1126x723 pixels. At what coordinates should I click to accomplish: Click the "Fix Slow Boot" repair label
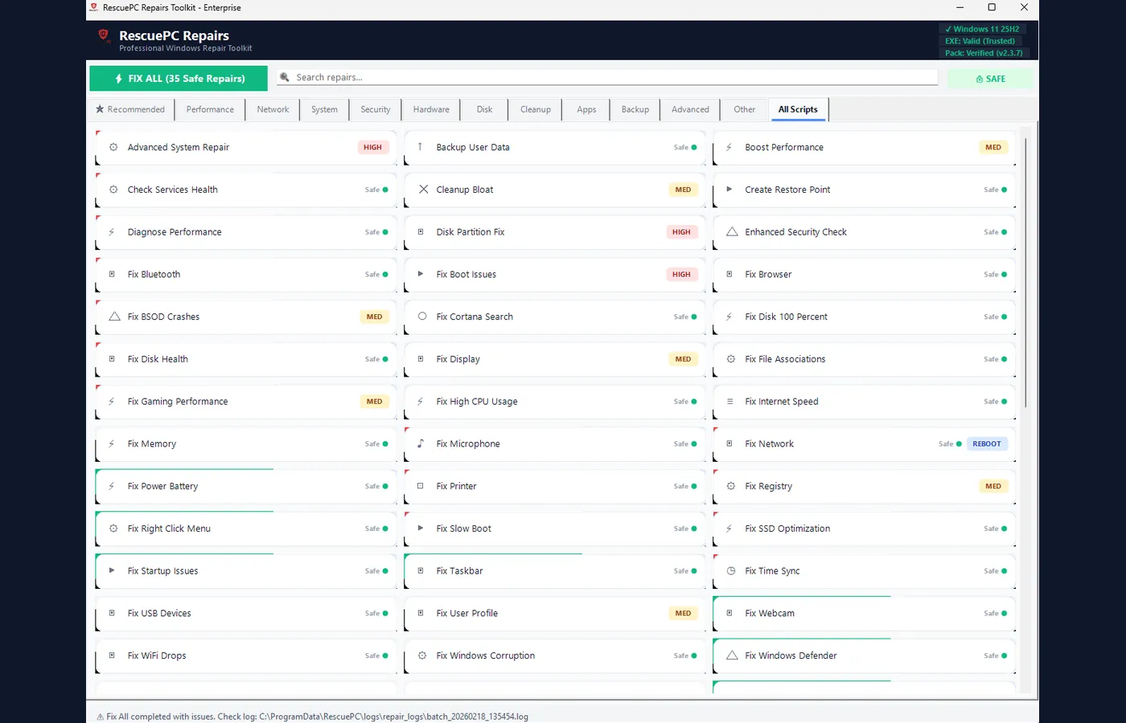(x=463, y=529)
